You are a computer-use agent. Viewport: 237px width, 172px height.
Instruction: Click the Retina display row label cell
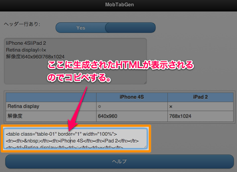click(51, 106)
